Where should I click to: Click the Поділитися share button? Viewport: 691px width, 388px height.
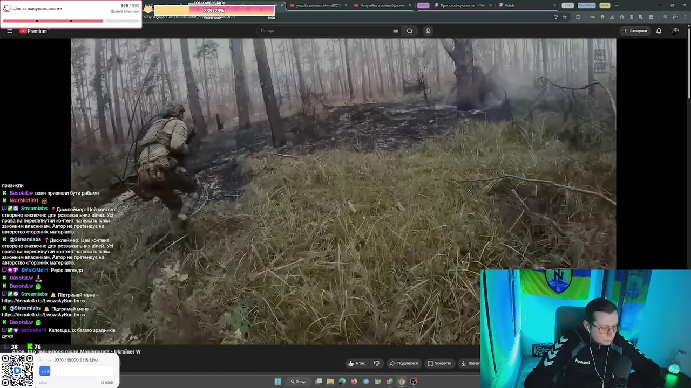[404, 363]
